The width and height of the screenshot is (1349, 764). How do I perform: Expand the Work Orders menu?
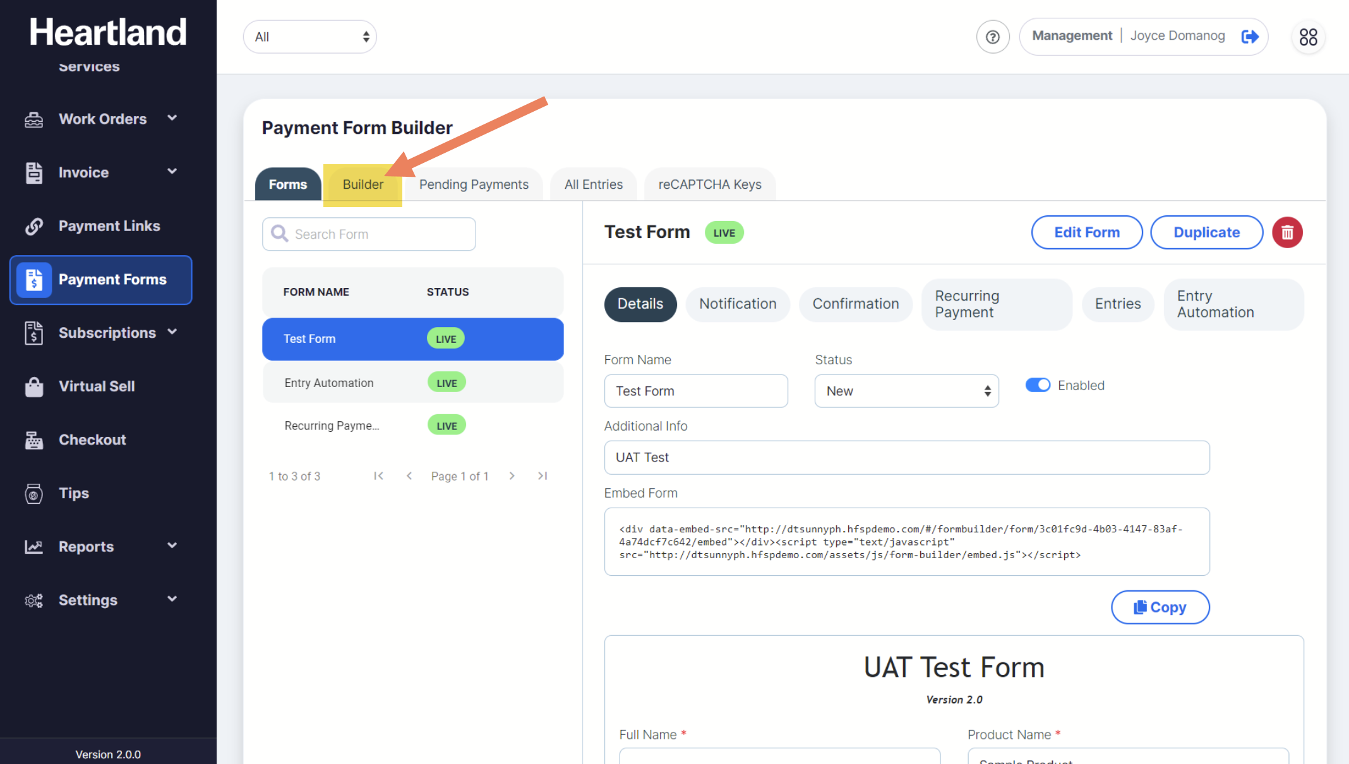[102, 119]
